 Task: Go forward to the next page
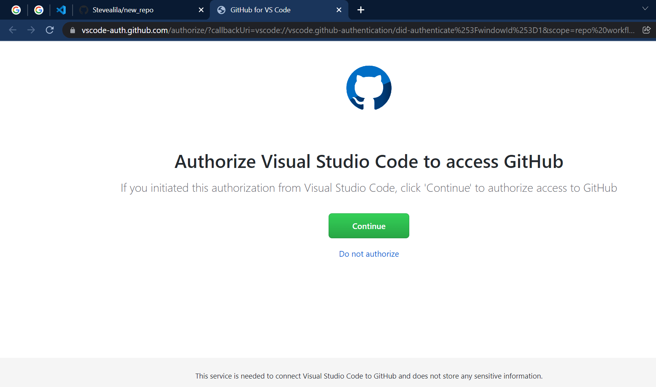point(31,30)
